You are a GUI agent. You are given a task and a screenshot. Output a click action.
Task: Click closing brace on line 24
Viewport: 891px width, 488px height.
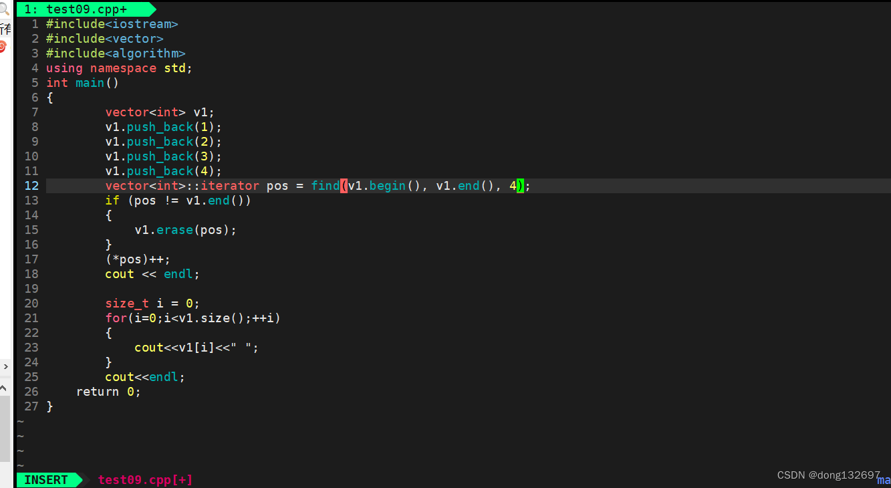108,362
